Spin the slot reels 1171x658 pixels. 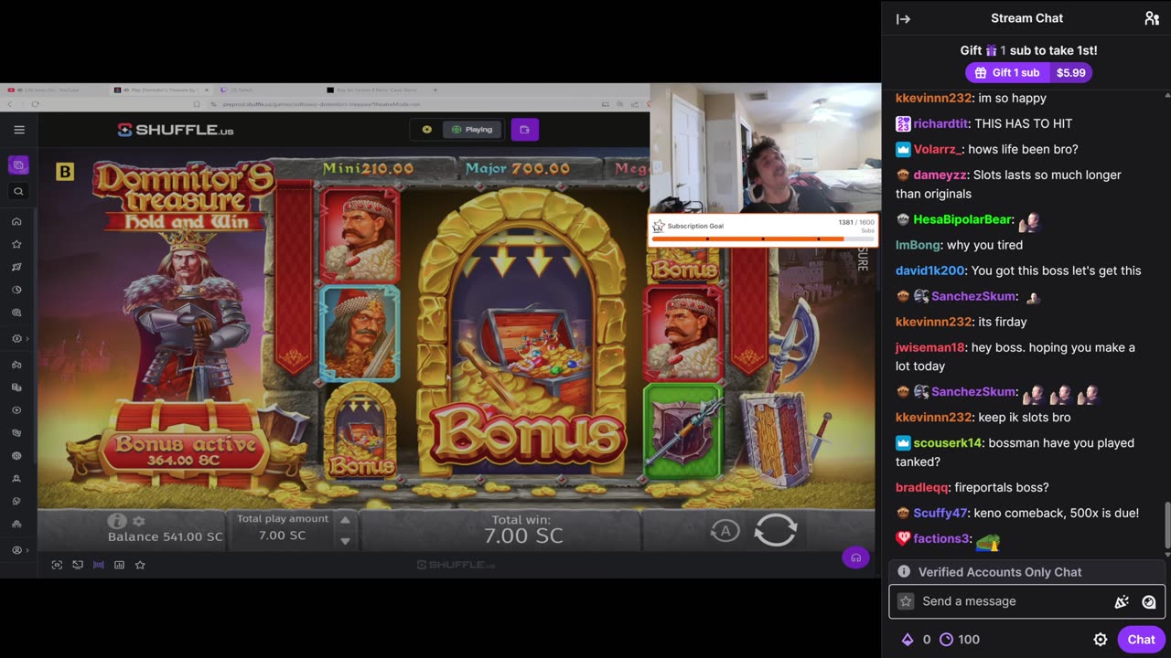tap(775, 530)
